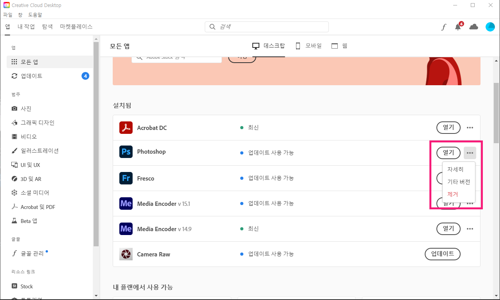
Task: Focus the main 검색 field
Action: 267,27
